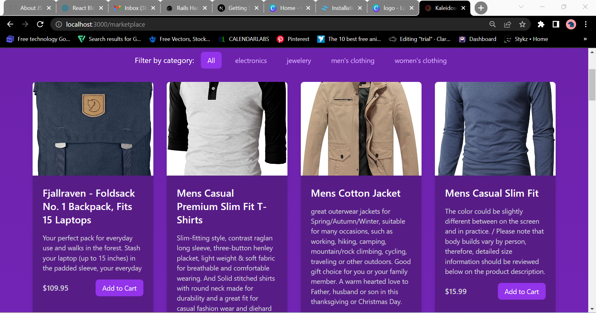
Task: Click the Mens Casual Premium T-Shirt image
Action: [227, 129]
